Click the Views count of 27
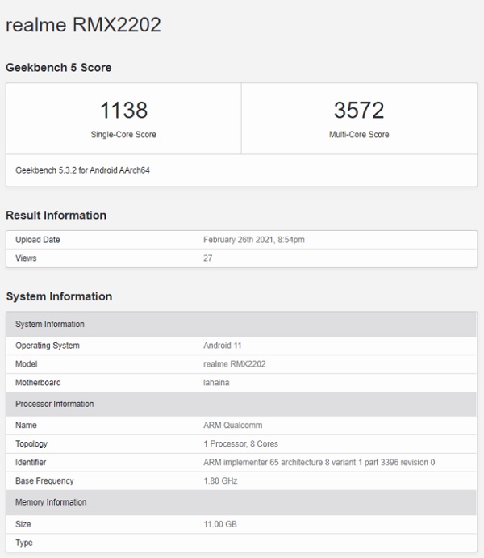 click(208, 258)
